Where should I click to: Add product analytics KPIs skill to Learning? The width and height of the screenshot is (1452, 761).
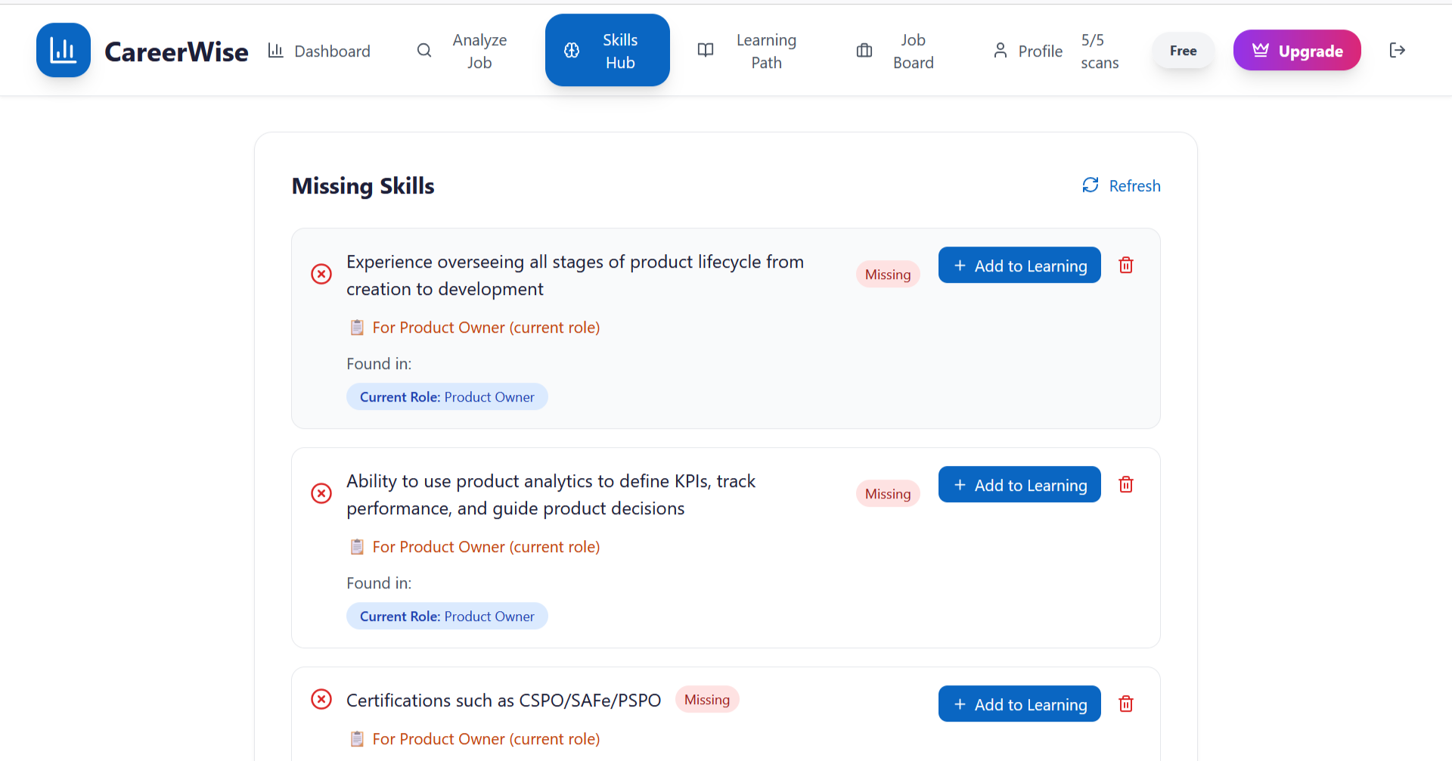point(1019,485)
